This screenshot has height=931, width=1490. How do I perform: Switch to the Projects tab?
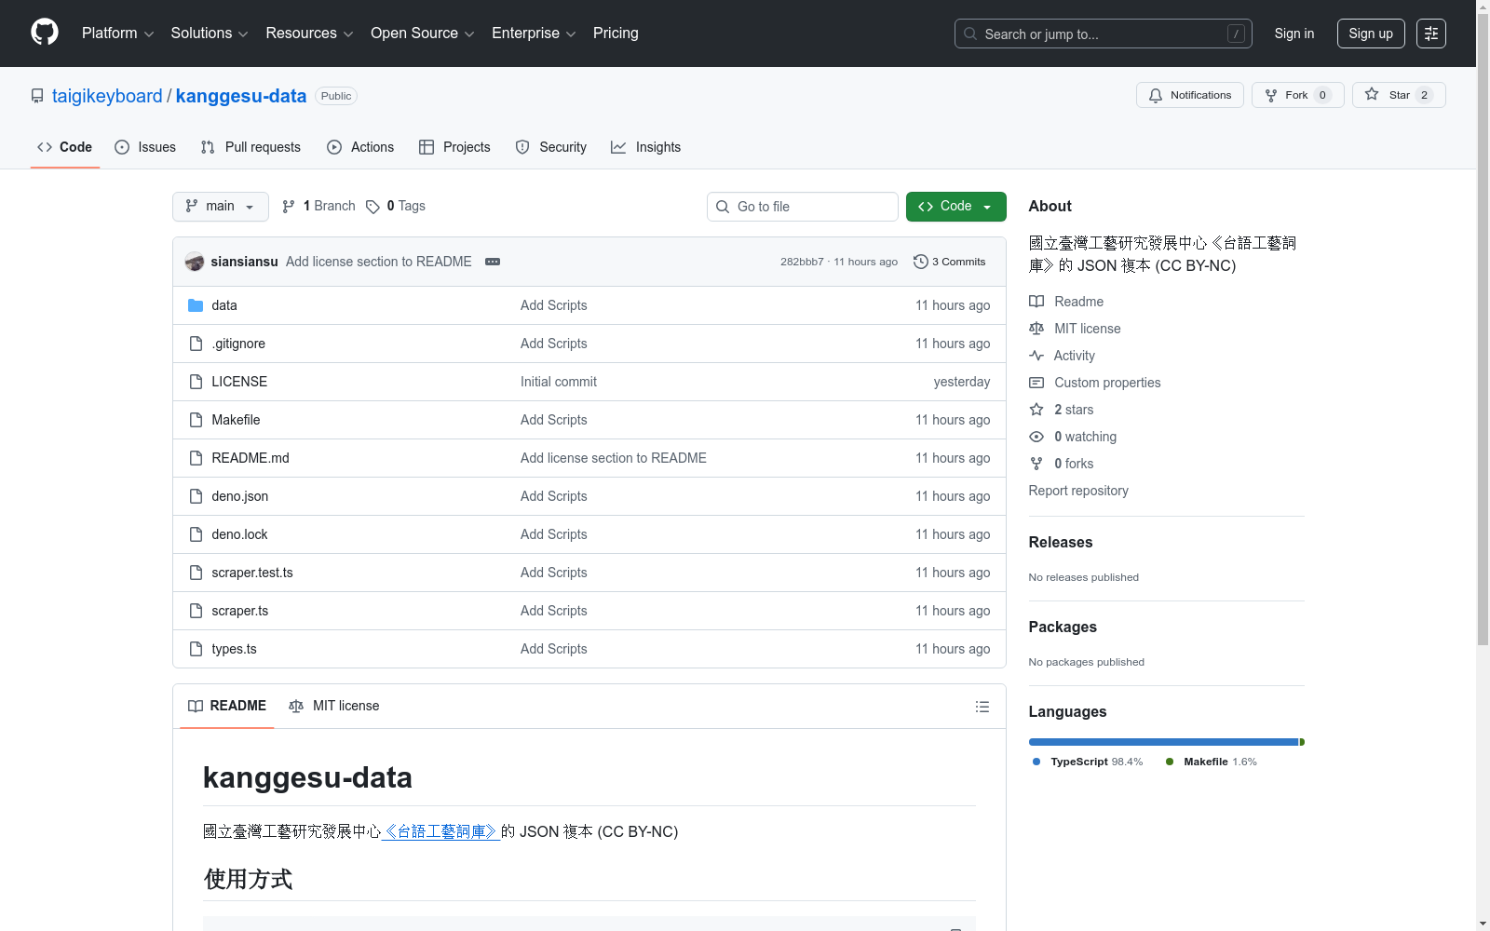pos(454,147)
